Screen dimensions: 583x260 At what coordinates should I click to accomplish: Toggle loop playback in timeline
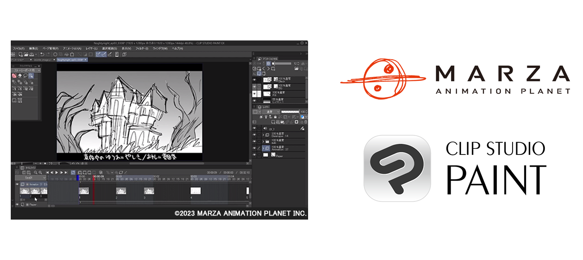click(73, 172)
